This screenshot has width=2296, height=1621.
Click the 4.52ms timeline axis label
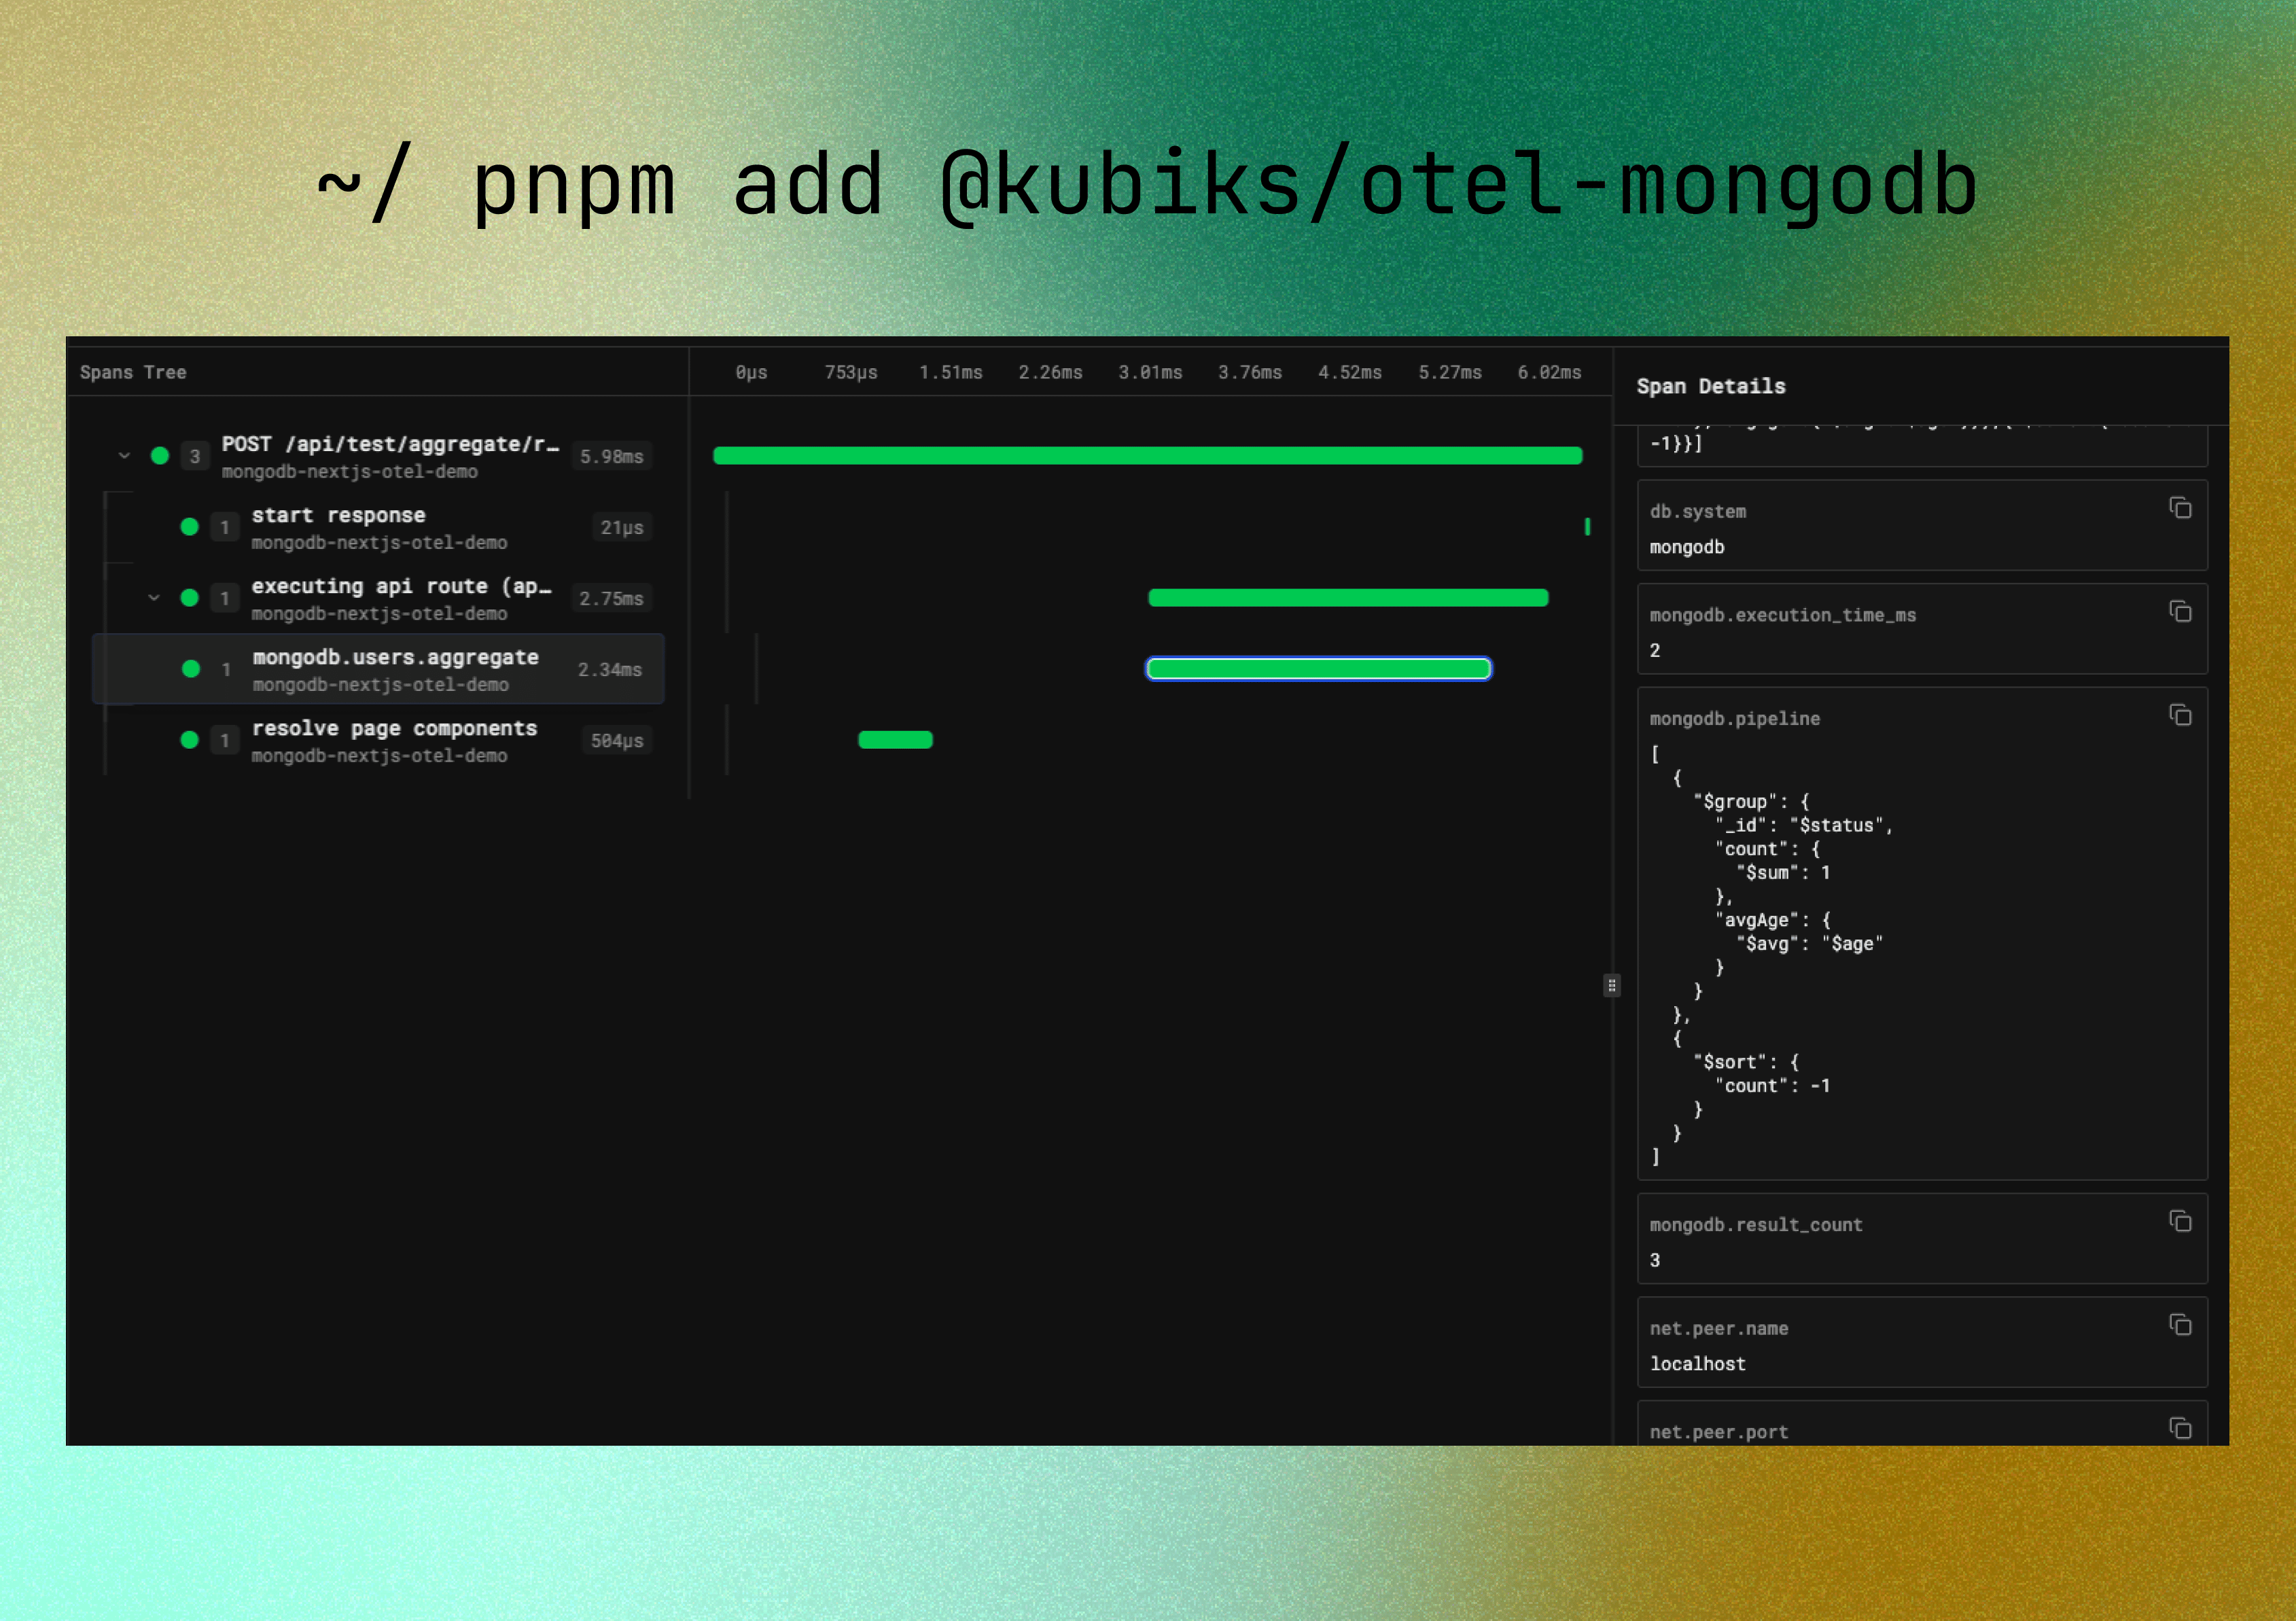point(1350,372)
